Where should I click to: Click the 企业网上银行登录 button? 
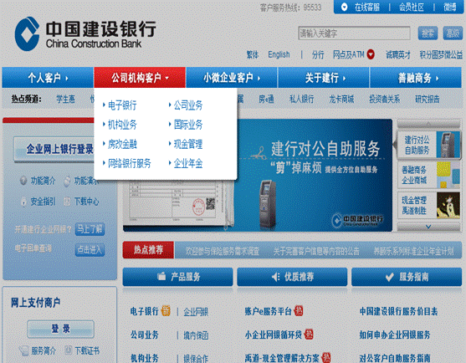[x=55, y=149]
